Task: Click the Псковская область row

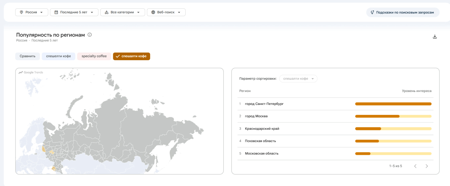Action: (335, 141)
